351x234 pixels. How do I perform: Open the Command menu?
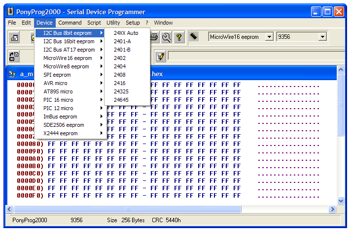[x=70, y=23]
